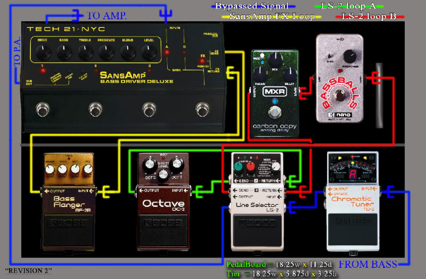Image resolution: width=426 pixels, height=279 pixels.
Task: Click the TECH 21·NYC brand text
Action: click(66, 29)
